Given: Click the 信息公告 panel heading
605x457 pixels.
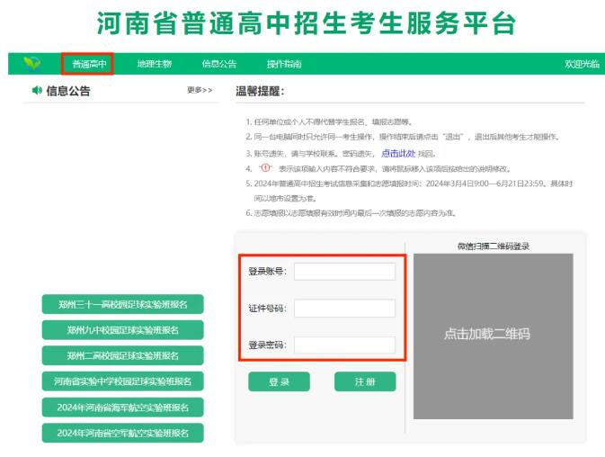Looking at the screenshot, I should (x=68, y=91).
